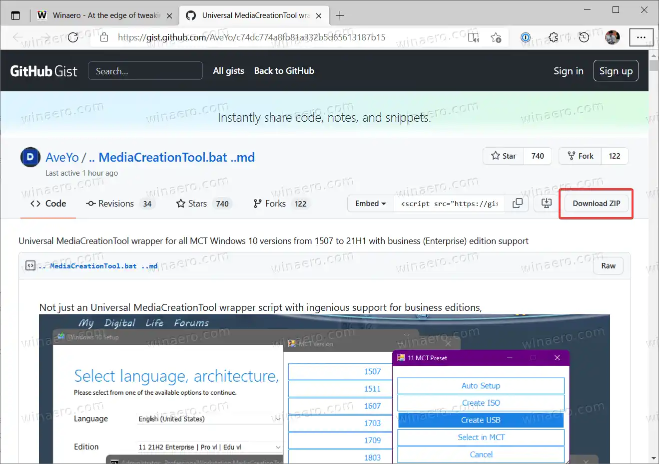Click Download ZIP
Viewport: 659px width, 464px height.
coord(597,204)
